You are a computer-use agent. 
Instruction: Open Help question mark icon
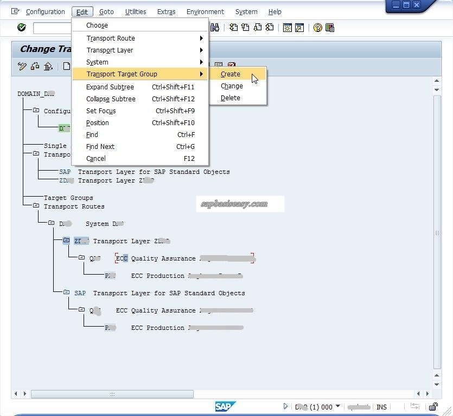point(317,28)
